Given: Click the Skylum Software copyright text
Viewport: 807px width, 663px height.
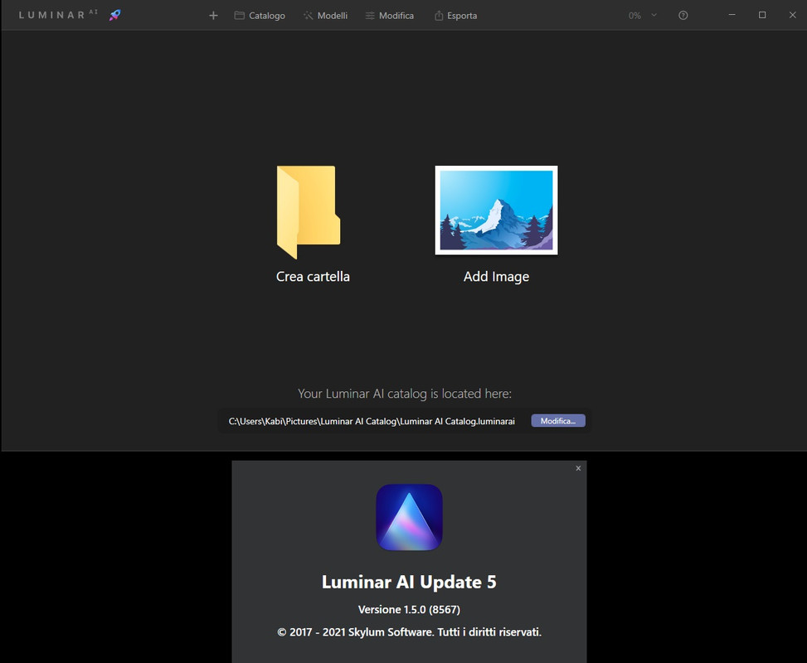Looking at the screenshot, I should (x=409, y=632).
